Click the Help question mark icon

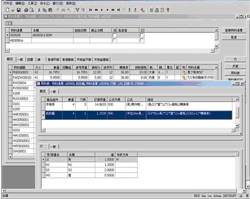click(168, 10)
